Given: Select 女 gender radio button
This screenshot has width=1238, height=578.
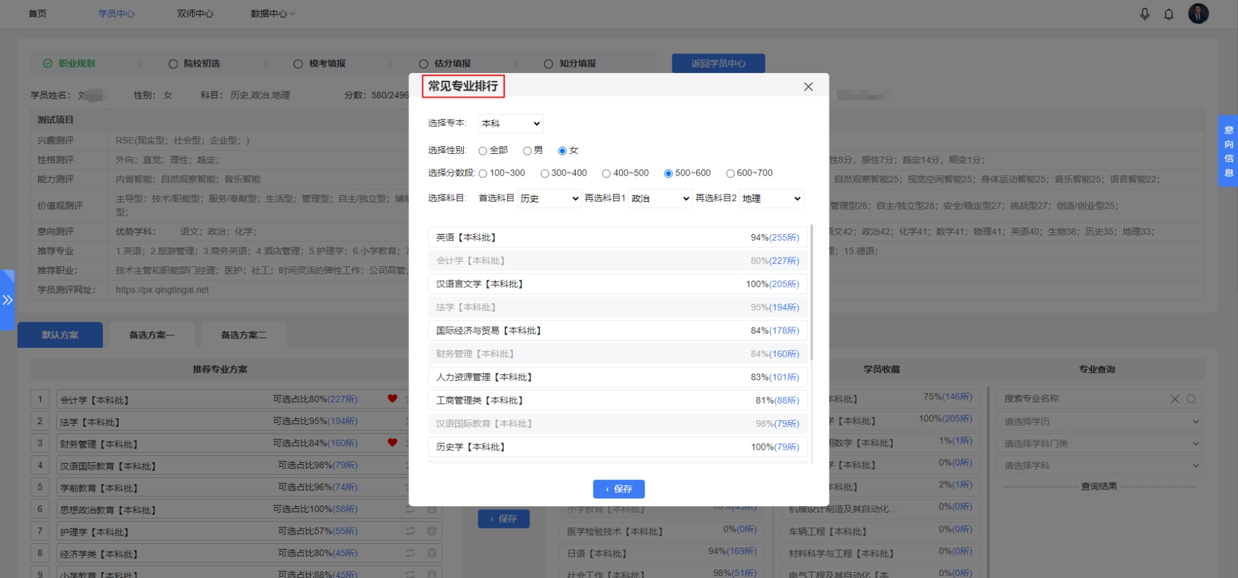Looking at the screenshot, I should tap(562, 151).
